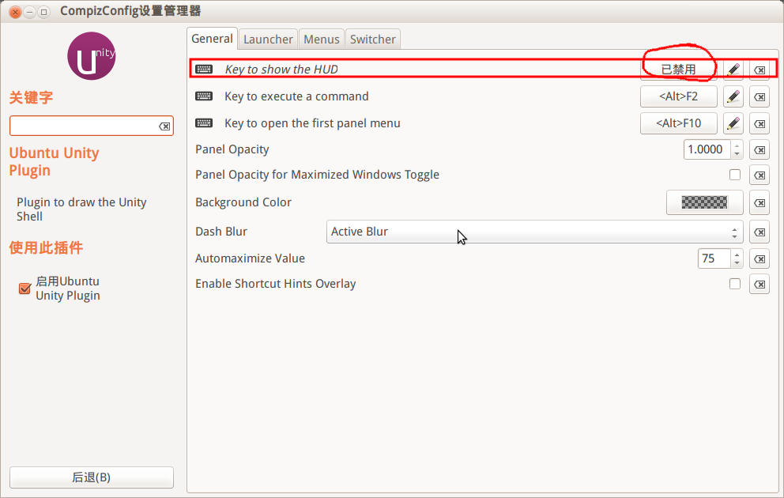Click keyboard icon beside Key to show the HUD

[x=203, y=69]
